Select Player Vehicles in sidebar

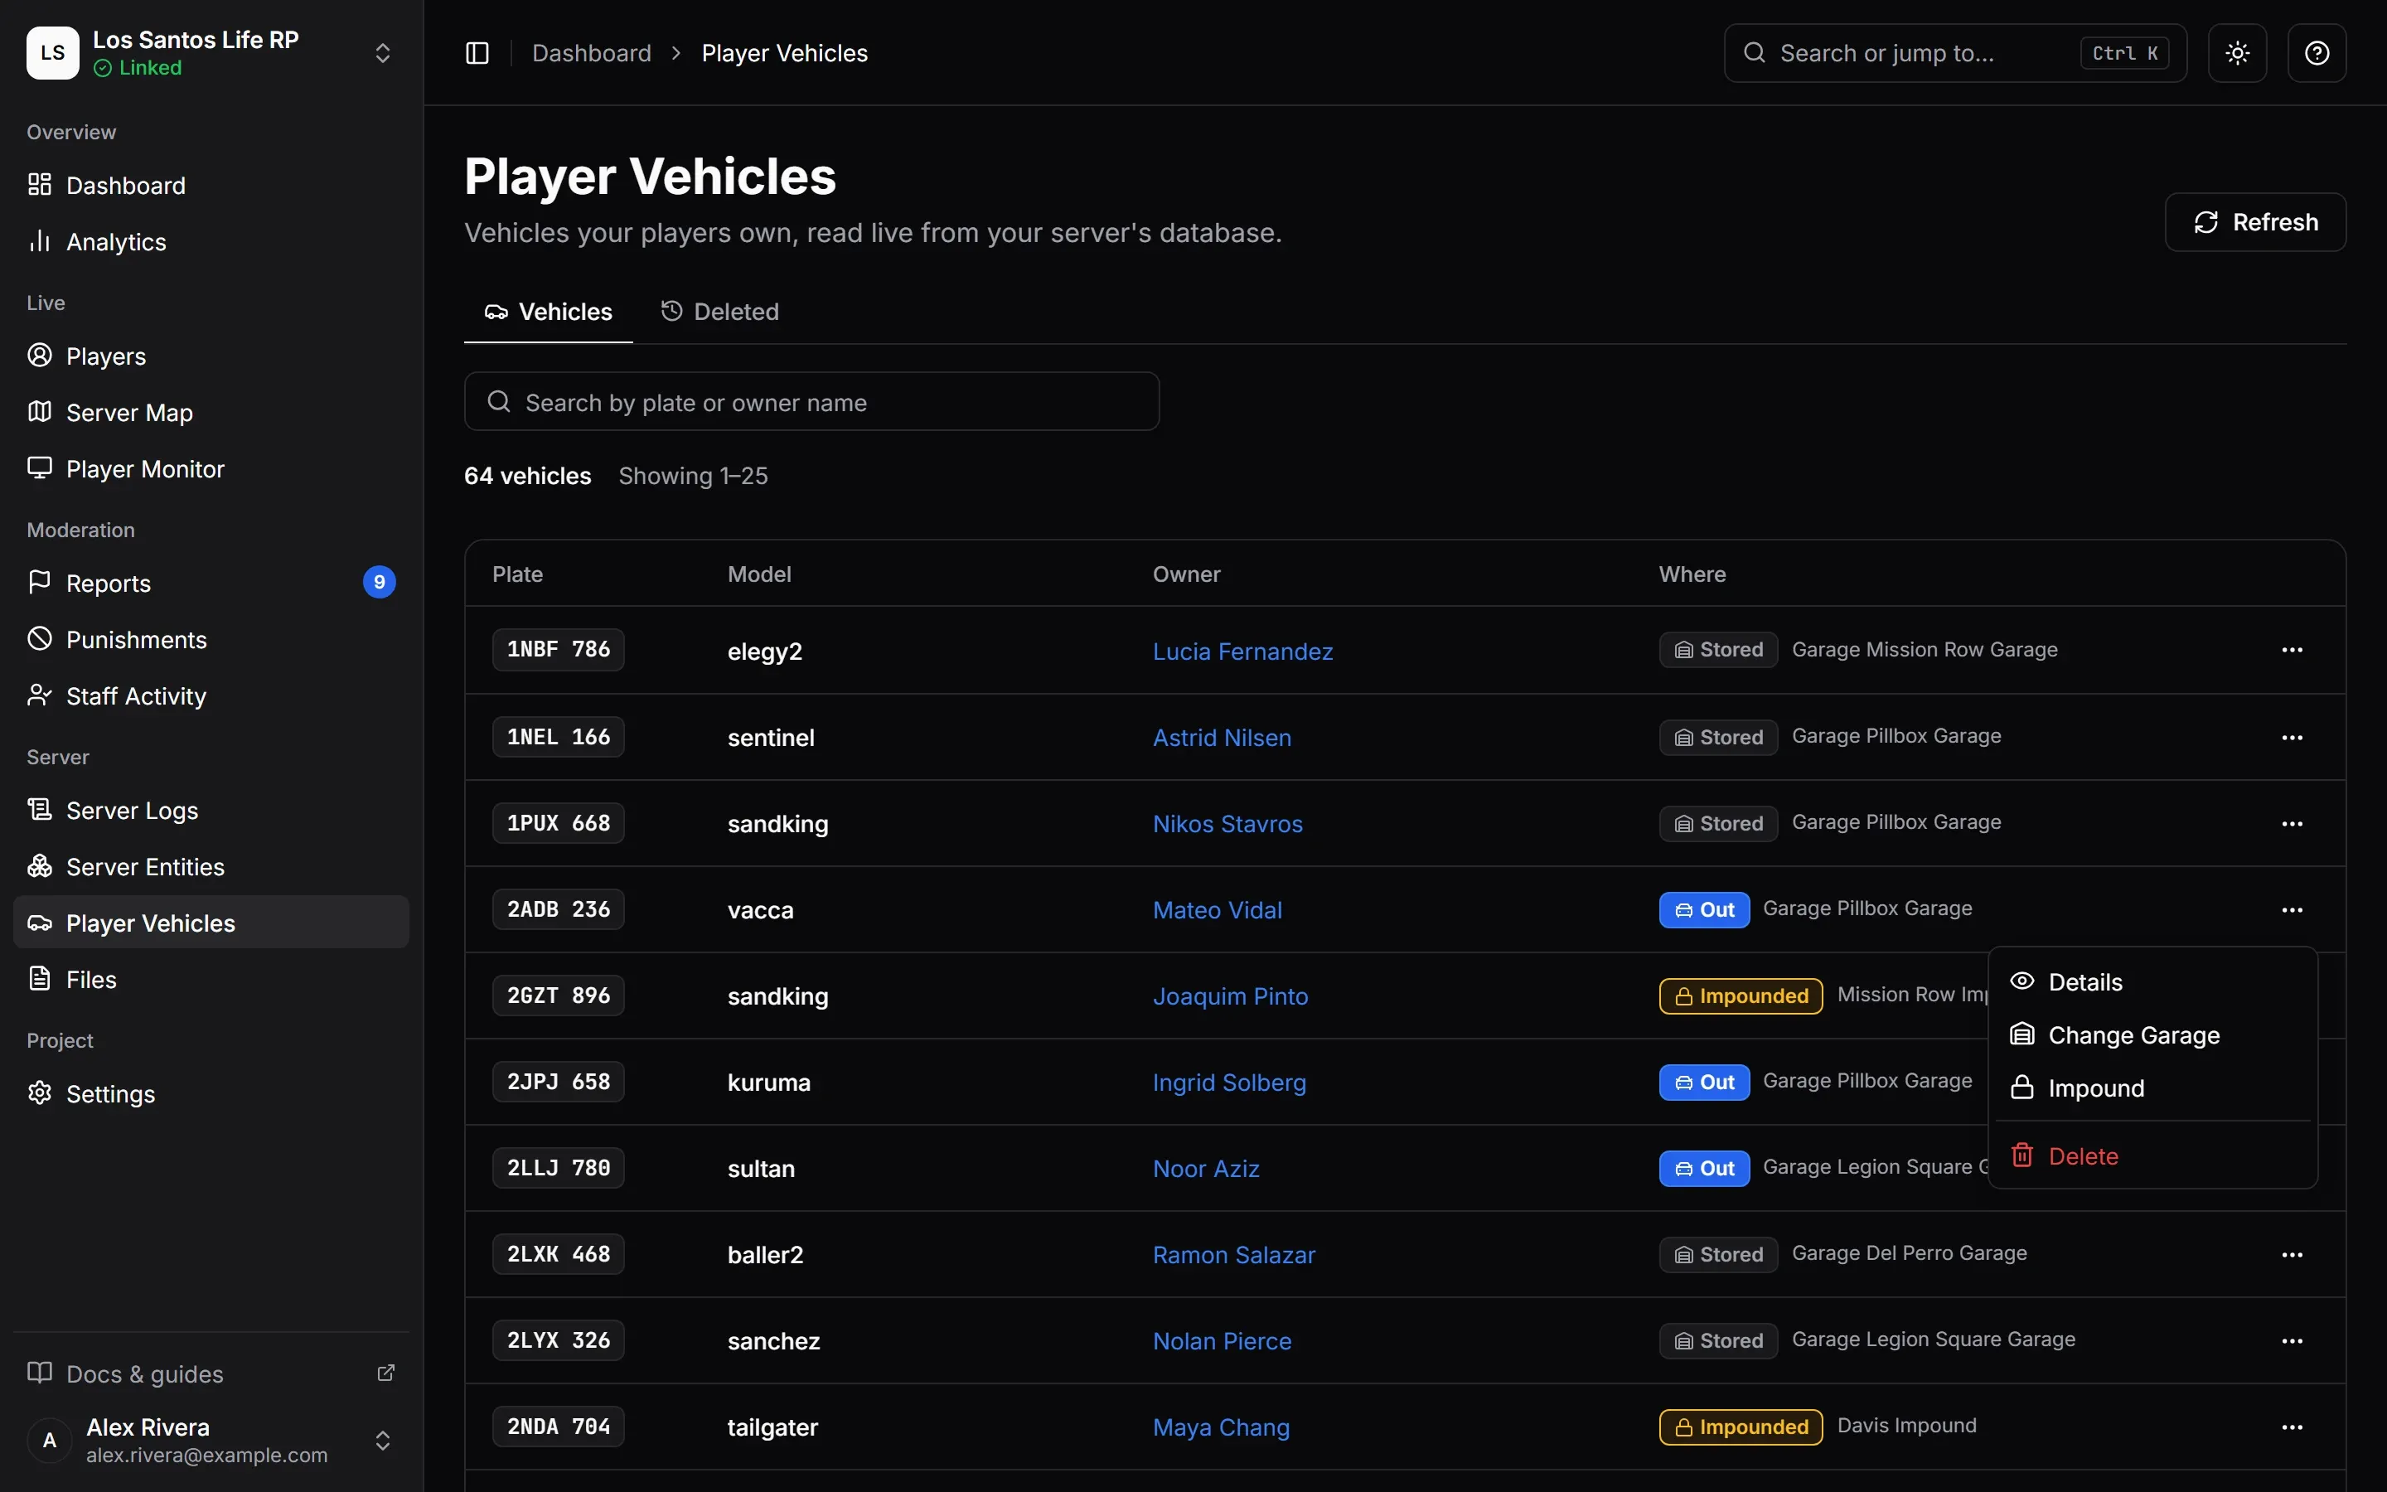211,923
